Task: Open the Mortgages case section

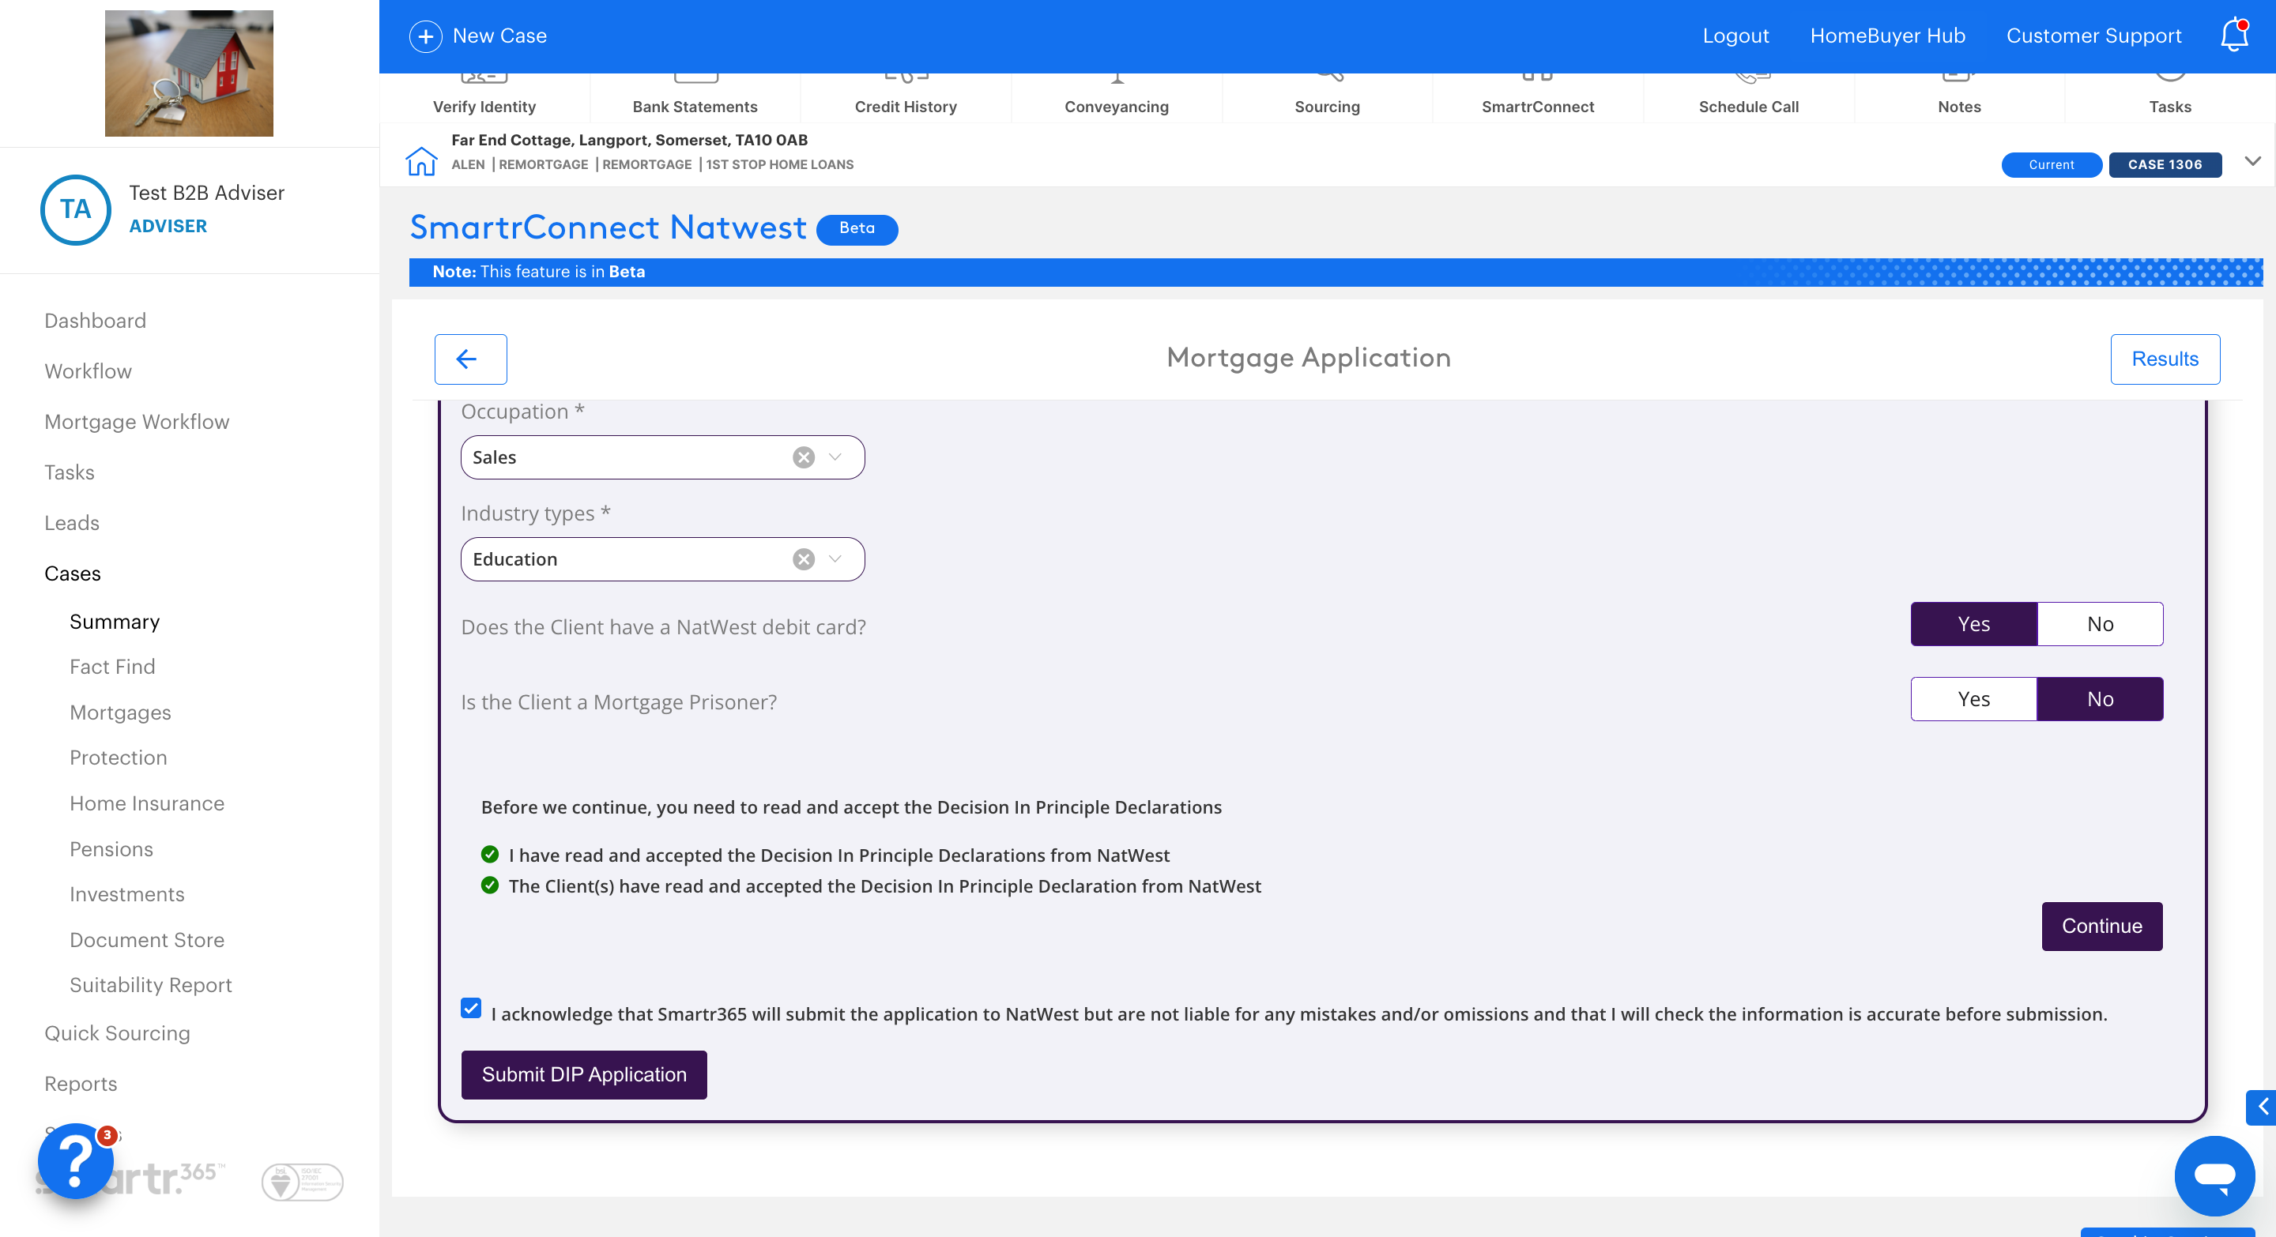Action: click(120, 712)
